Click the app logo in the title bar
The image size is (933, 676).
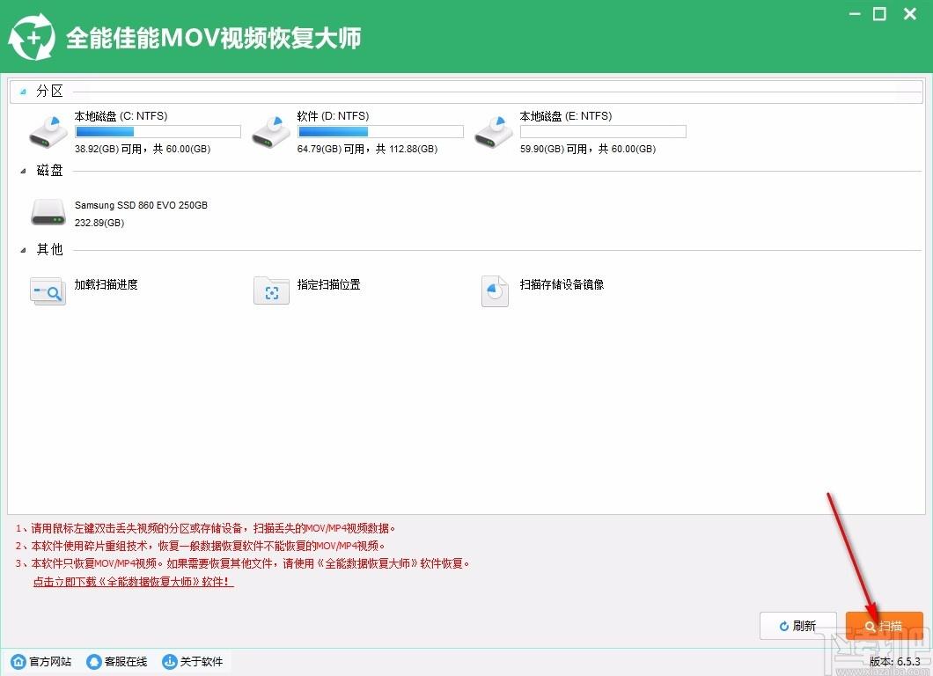32,38
